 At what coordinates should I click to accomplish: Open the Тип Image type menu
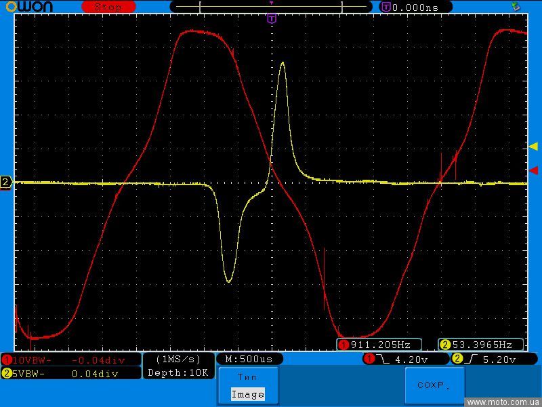pos(247,385)
